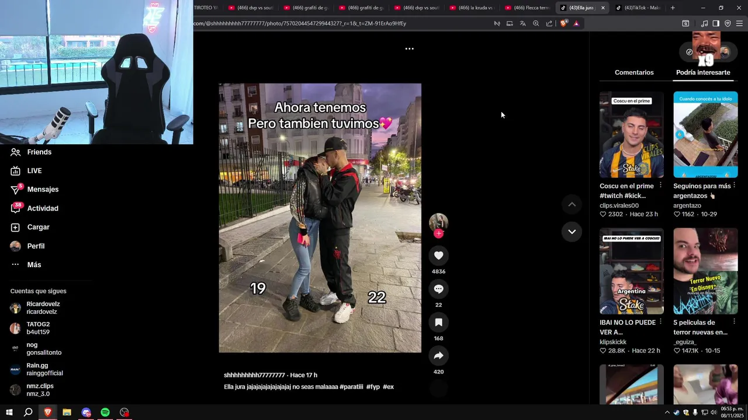Open Spotify from taskbar
This screenshot has width=748, height=420.
(x=105, y=412)
